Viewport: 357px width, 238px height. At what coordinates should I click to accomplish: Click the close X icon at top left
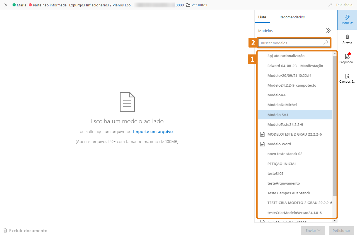pyautogui.click(x=6, y=5)
